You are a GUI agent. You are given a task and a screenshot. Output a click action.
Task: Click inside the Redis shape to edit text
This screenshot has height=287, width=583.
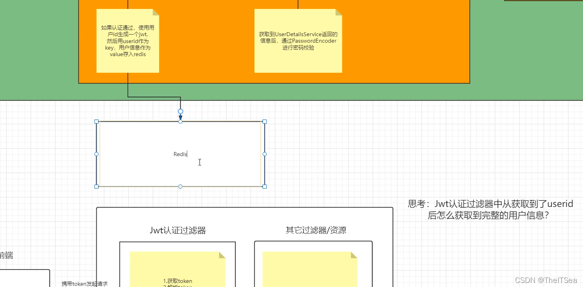click(x=180, y=154)
